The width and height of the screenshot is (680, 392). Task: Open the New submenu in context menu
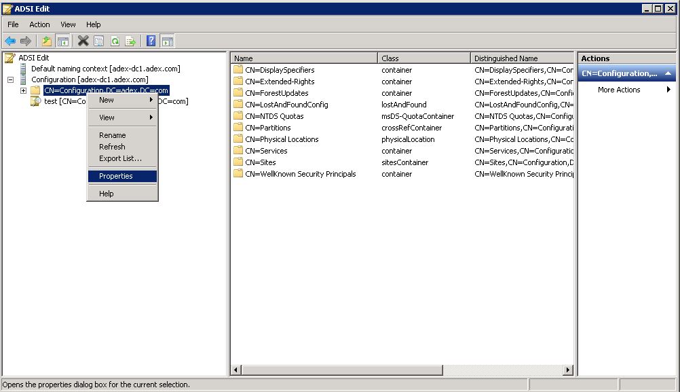tap(107, 99)
